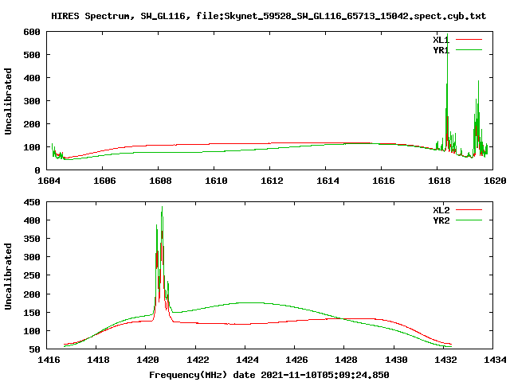The width and height of the screenshot is (510, 382).
Task: Click the 1424 x-axis tick label
Action: [247, 360]
